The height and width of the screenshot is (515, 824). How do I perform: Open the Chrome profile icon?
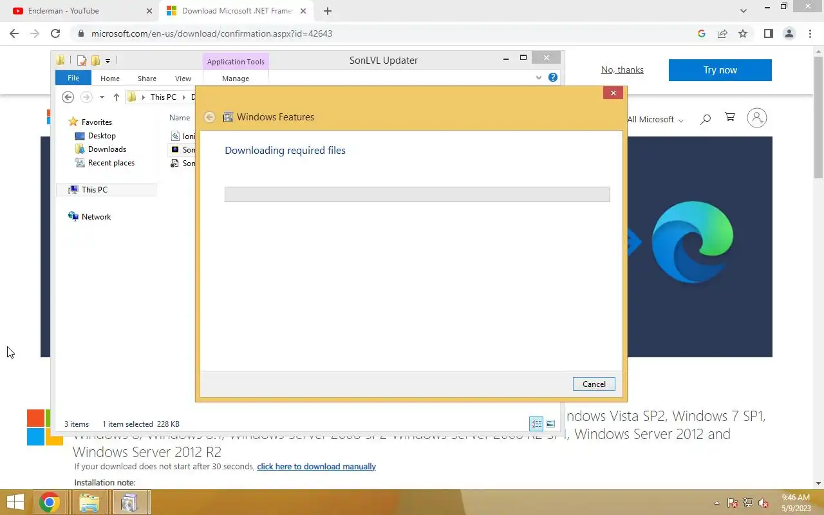[789, 33]
